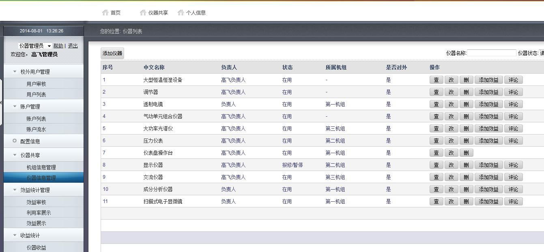The image size is (544, 252).
Task: Click the house icon beside 仪器共享
Action: click(x=143, y=13)
